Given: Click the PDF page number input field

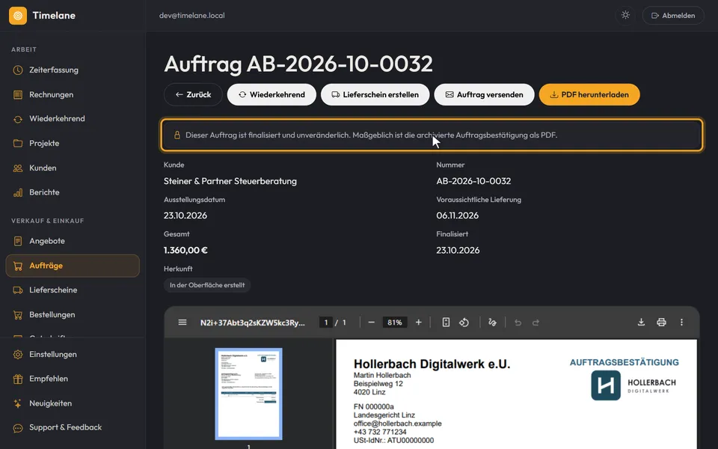Looking at the screenshot, I should tap(326, 323).
